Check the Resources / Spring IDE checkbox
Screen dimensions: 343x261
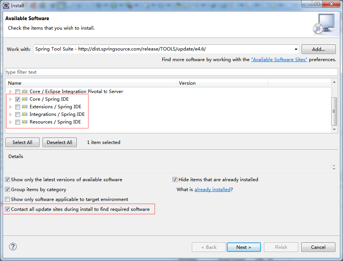(18, 122)
